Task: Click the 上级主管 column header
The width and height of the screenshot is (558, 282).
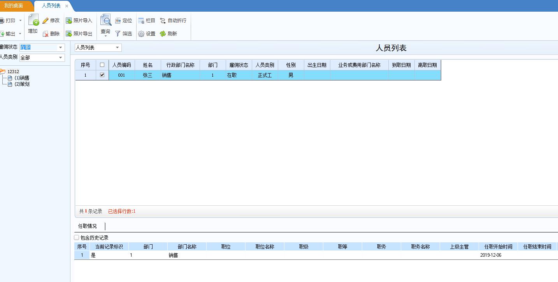Action: point(460,247)
